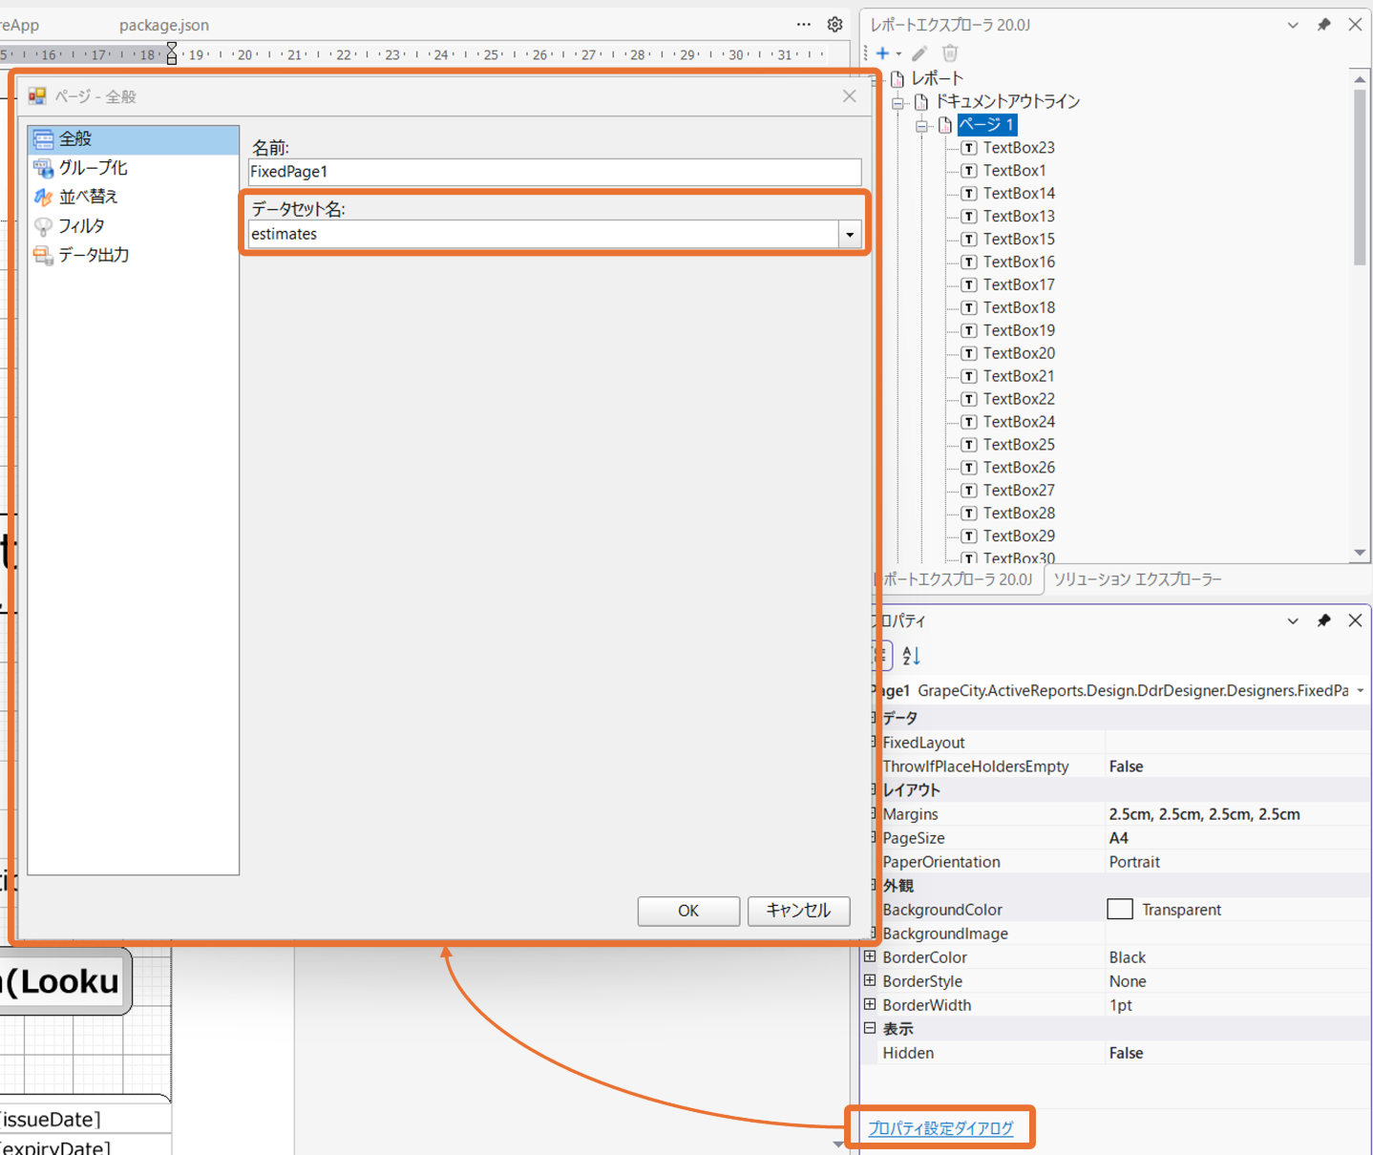Select TextBox1 in the report tree
Viewport: 1373px width, 1155px height.
[1014, 171]
